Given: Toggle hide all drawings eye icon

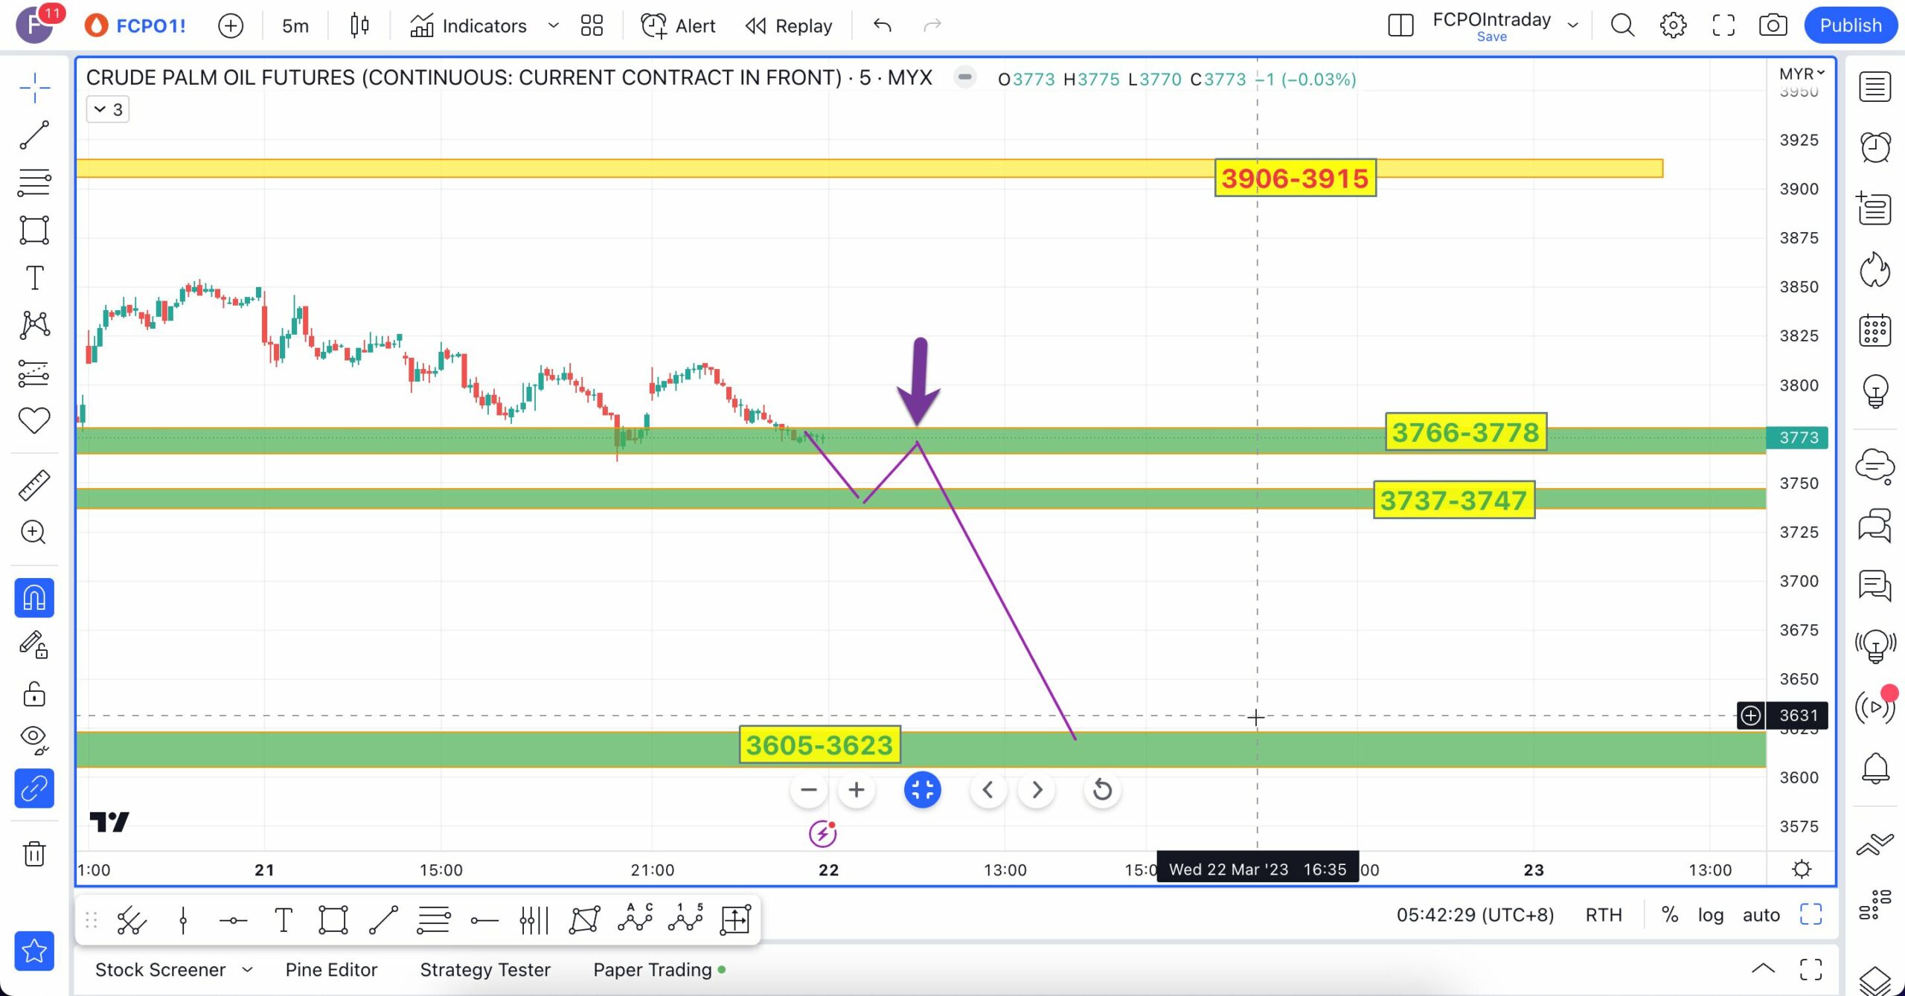Looking at the screenshot, I should pyautogui.click(x=34, y=738).
